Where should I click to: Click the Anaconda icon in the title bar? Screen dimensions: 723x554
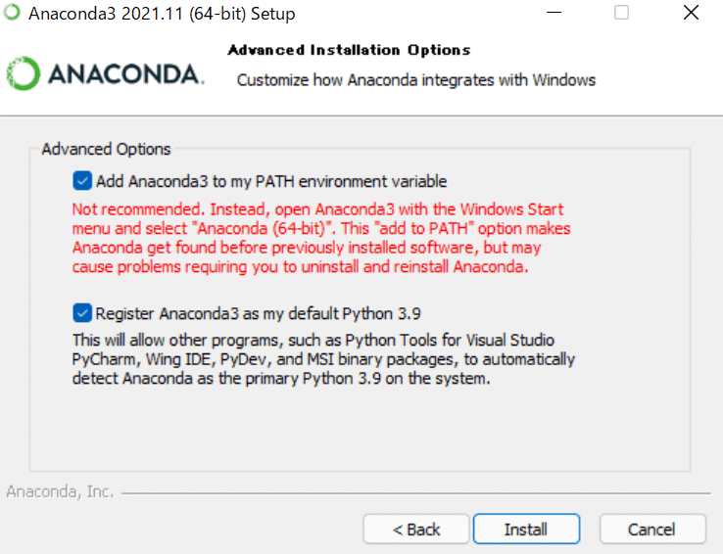(12, 14)
